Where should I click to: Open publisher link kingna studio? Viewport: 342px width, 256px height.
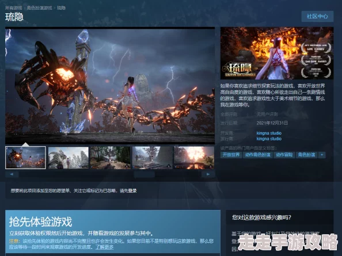click(269, 139)
